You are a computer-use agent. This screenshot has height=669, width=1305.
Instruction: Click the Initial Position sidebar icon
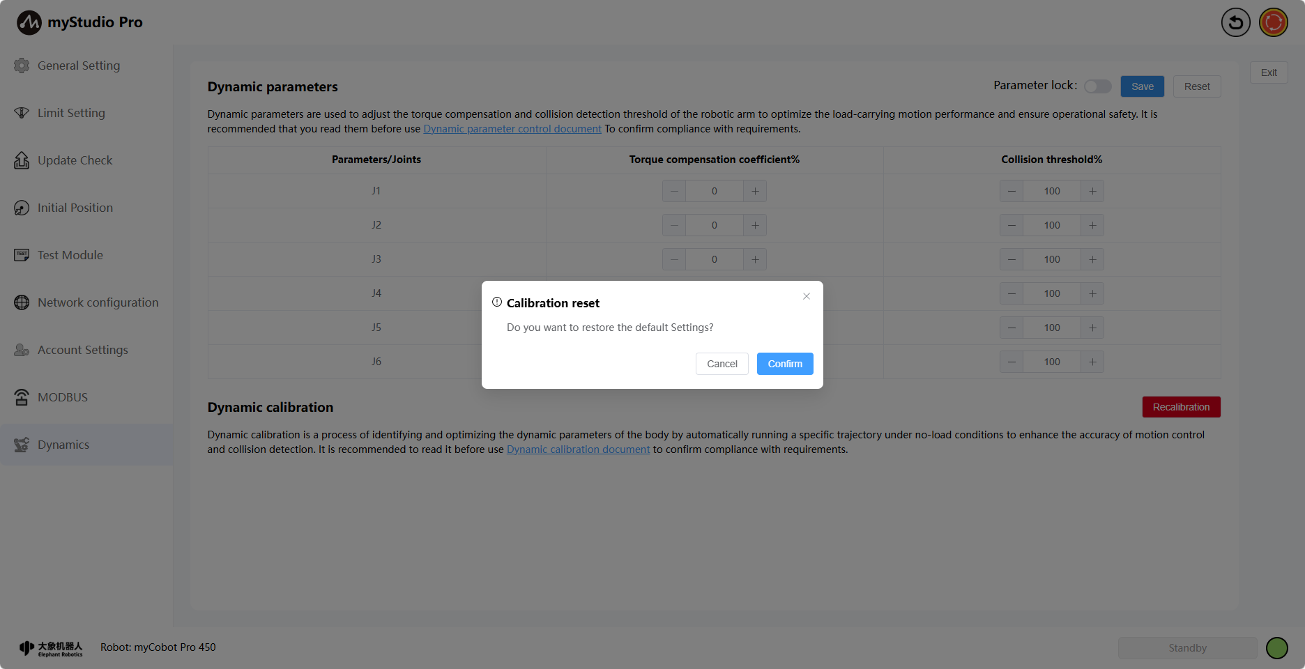coord(22,208)
